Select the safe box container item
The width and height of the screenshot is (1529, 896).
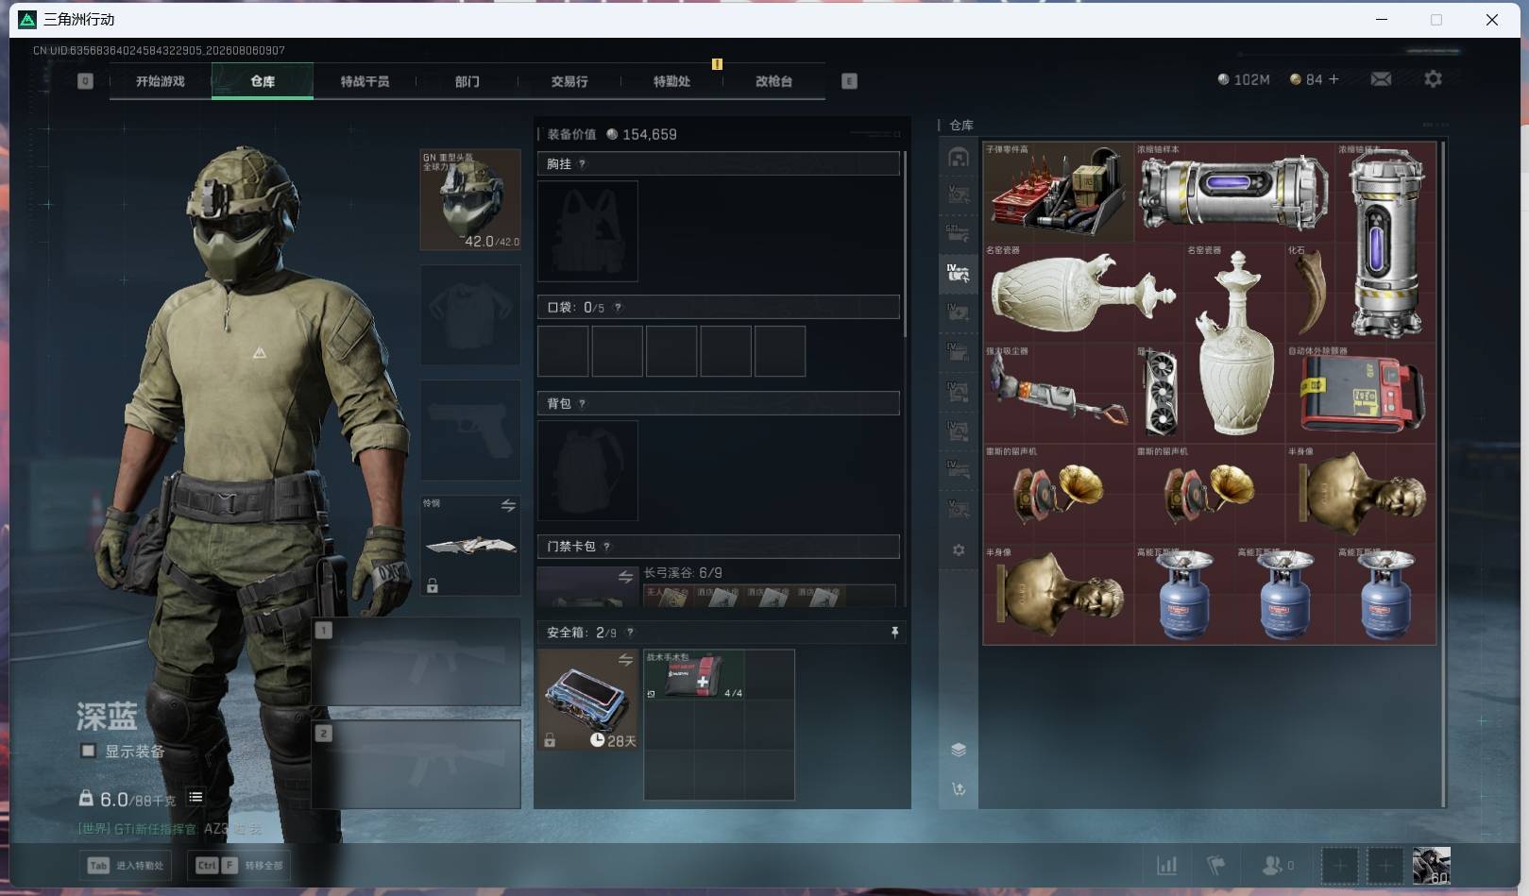(587, 700)
